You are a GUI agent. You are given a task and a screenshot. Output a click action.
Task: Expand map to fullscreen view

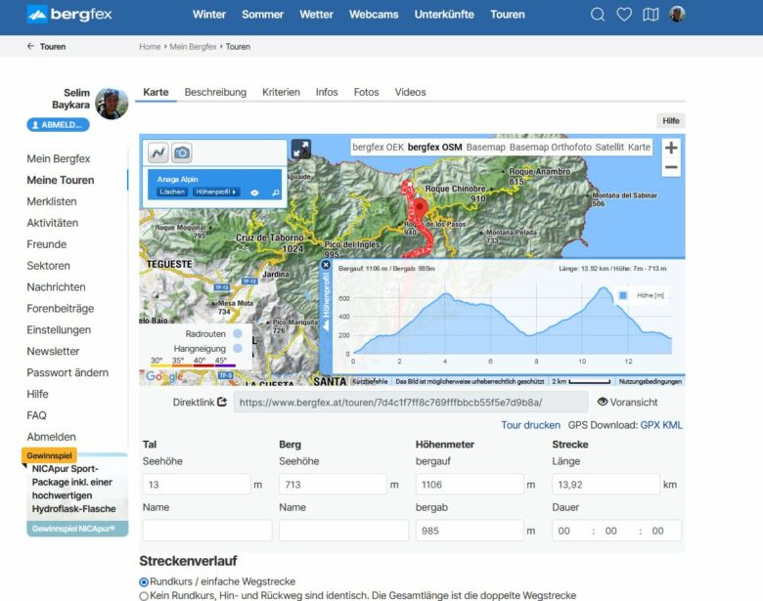[301, 149]
